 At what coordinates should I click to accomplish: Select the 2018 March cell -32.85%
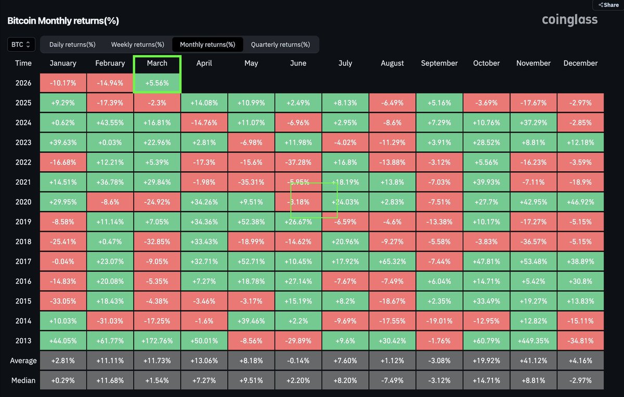coord(157,241)
